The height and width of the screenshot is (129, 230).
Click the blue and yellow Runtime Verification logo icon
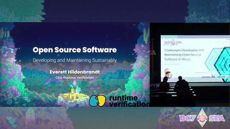pos(97,101)
